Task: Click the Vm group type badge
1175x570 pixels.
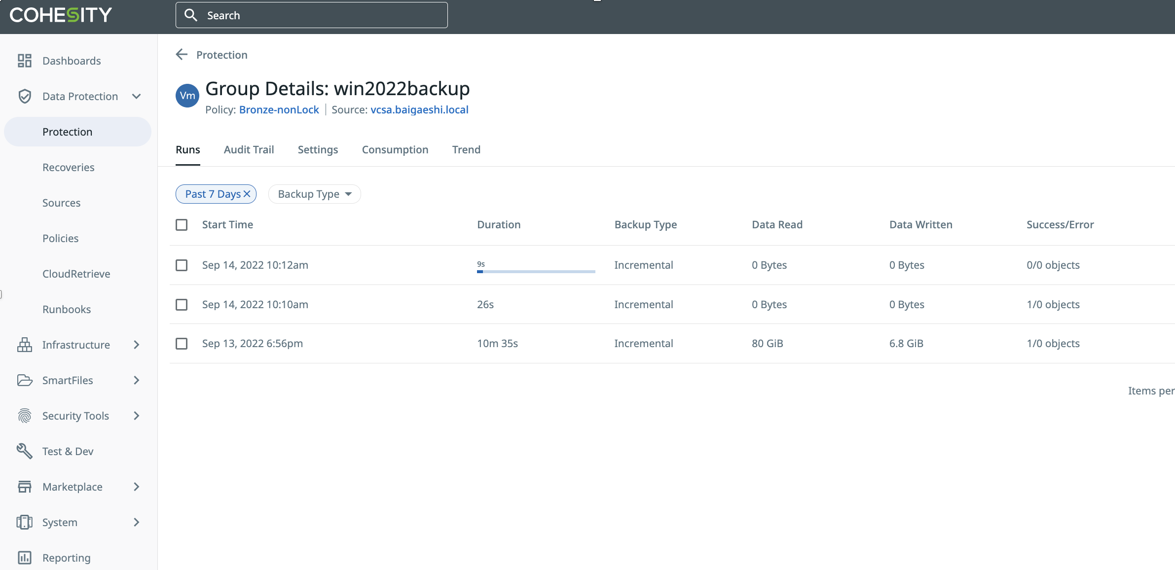Action: [x=187, y=96]
